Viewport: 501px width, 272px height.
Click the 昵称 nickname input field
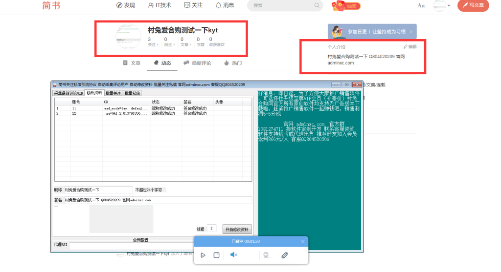click(98, 189)
